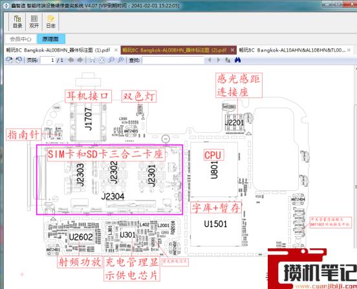The height and width of the screenshot is (289, 357).
Task: Click the 查找 search text field
Action: click(x=173, y=60)
